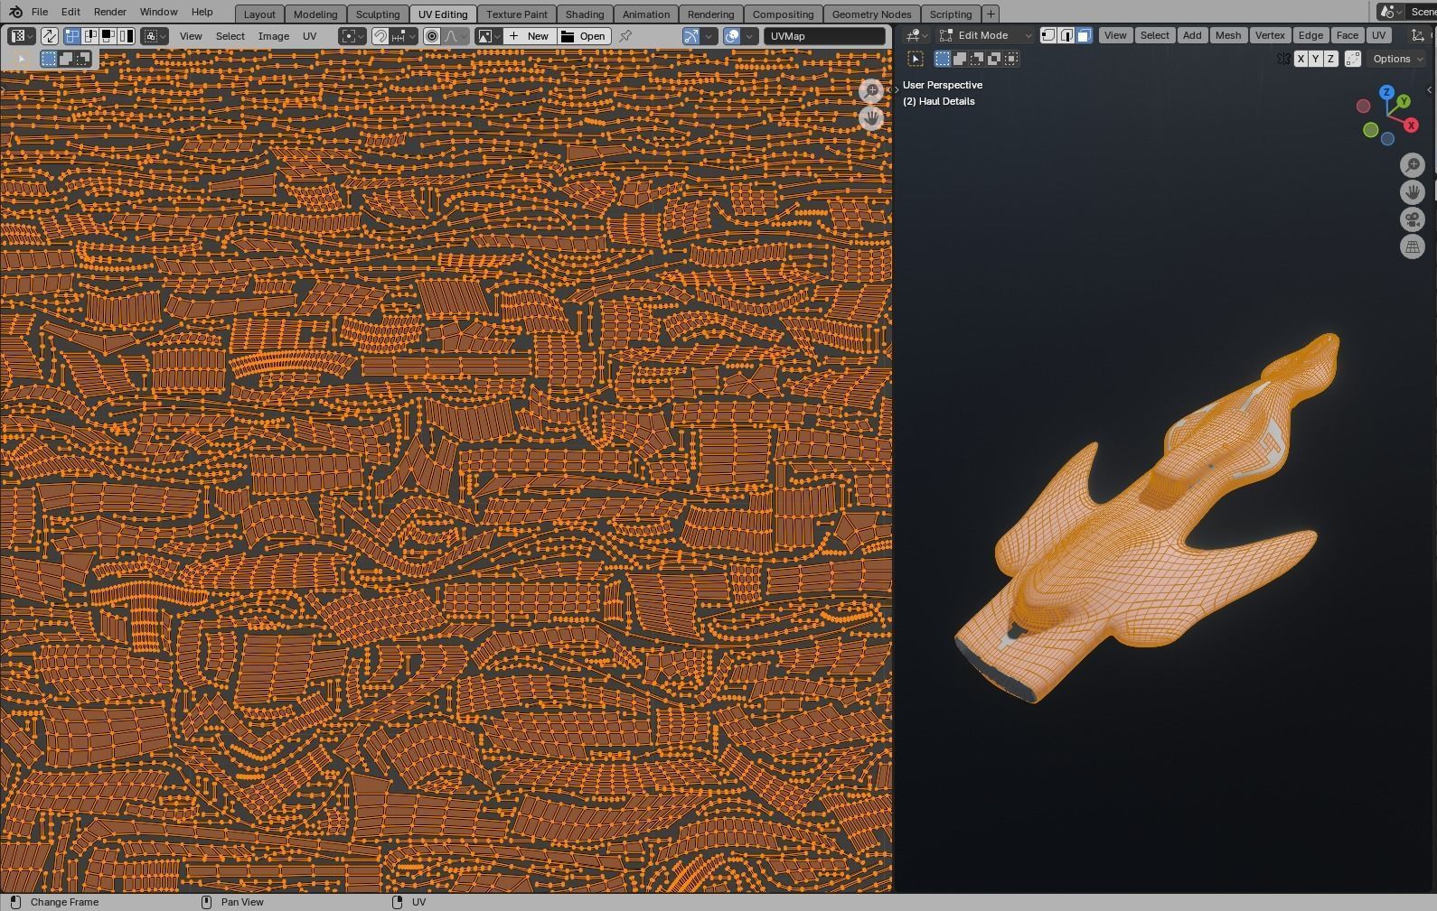The width and height of the screenshot is (1437, 911).
Task: Toggle snapping magnet in UV editor
Action: coord(380,36)
